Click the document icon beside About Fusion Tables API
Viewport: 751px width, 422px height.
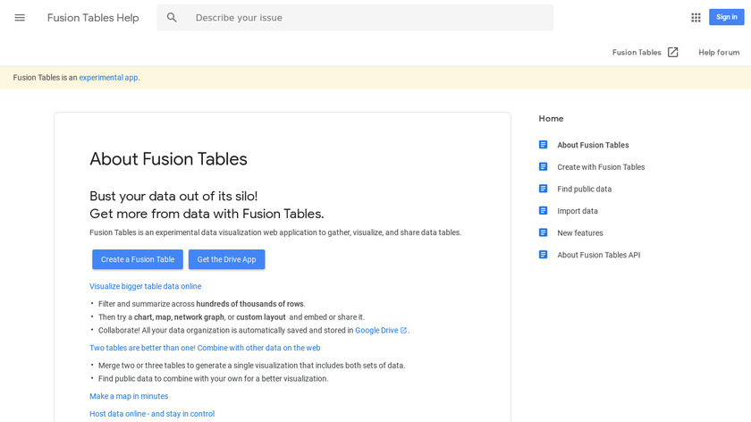tap(543, 255)
